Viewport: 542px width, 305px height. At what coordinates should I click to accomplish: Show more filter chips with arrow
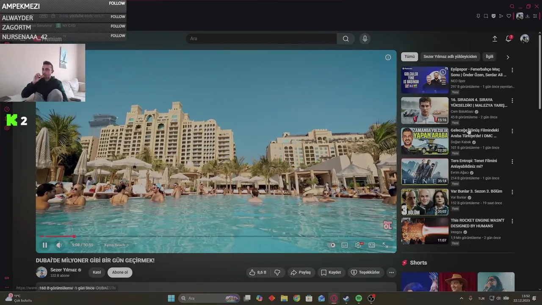(x=508, y=57)
